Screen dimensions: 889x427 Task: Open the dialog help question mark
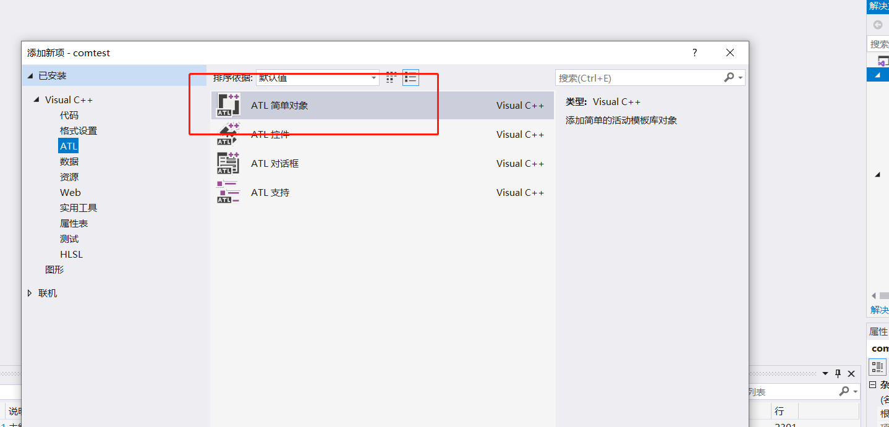[x=694, y=53]
